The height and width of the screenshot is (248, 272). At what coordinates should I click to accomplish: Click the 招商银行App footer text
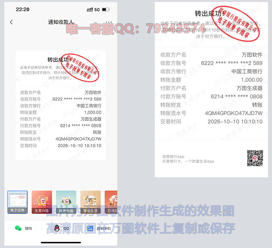click(x=173, y=157)
